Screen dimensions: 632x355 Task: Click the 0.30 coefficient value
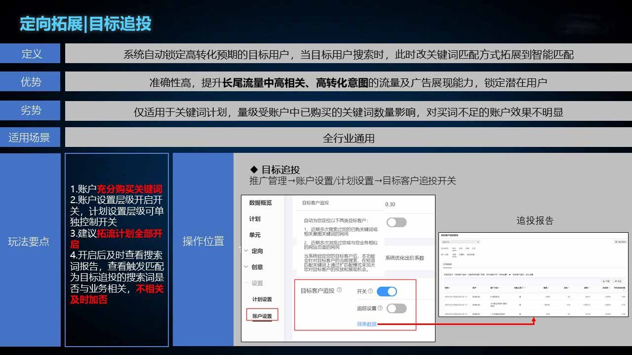pos(390,204)
